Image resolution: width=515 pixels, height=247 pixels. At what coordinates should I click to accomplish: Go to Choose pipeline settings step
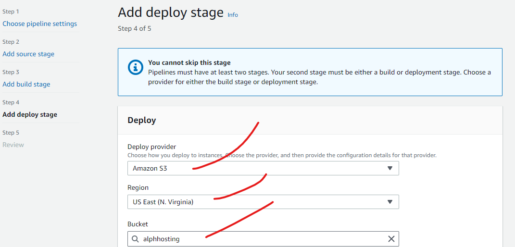(x=40, y=24)
